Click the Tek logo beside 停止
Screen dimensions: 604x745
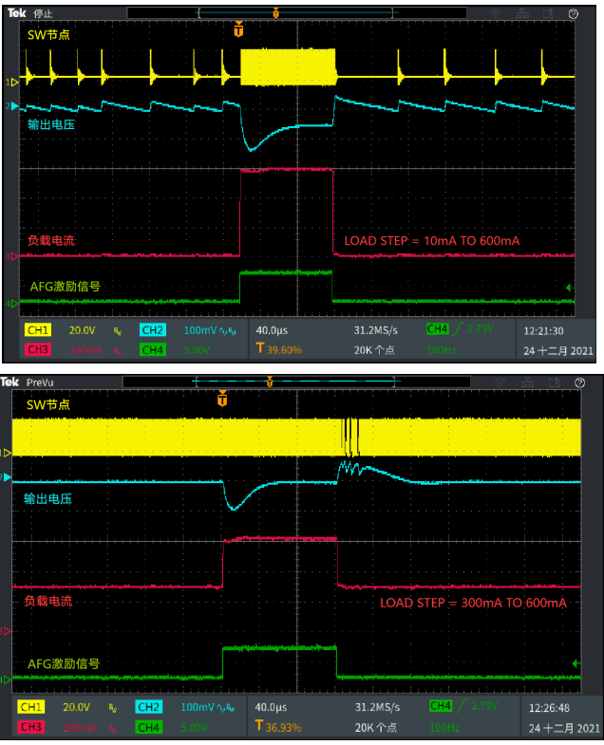click(x=16, y=13)
